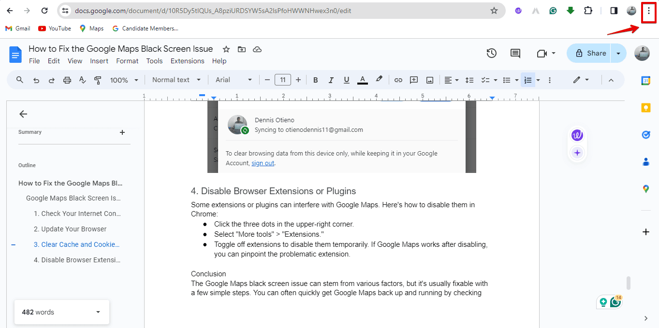Click the insert link icon

click(x=398, y=80)
